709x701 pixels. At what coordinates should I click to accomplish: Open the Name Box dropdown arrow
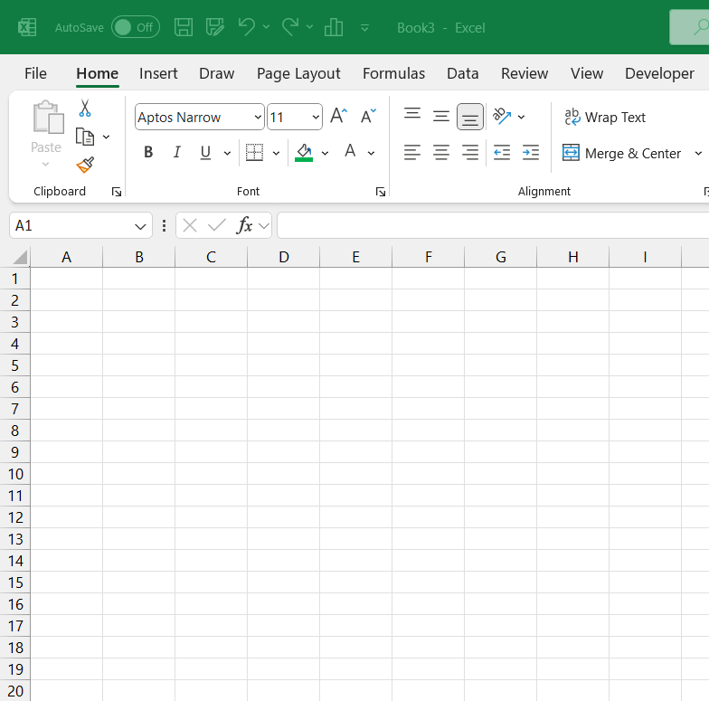[x=140, y=226]
